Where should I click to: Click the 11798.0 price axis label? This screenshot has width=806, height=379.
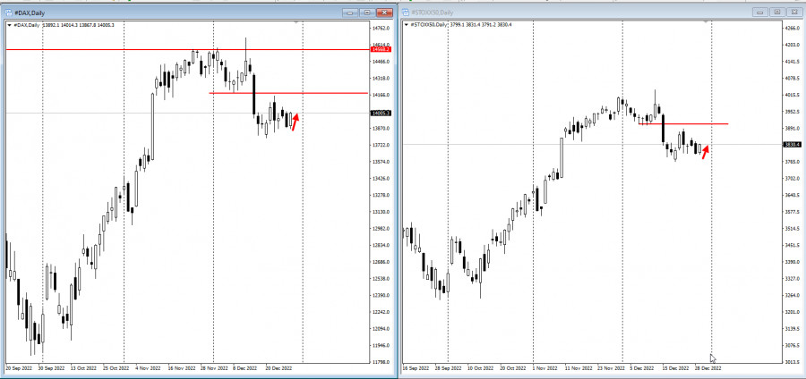pos(382,362)
